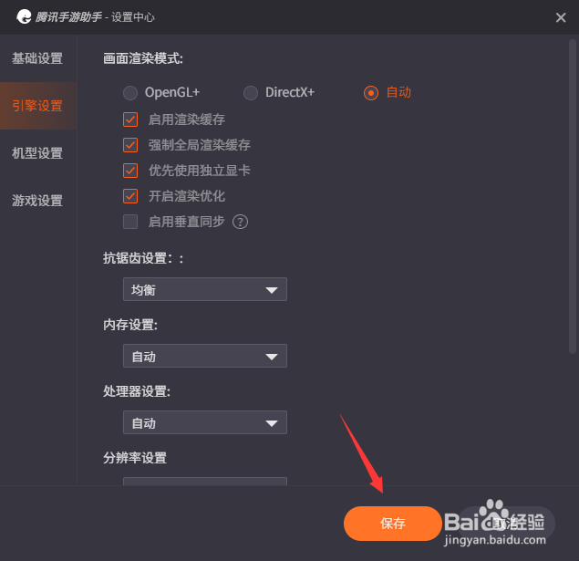The image size is (579, 561).
Task: Click the vertical scrollbar on the right
Action: pyautogui.click(x=573, y=196)
